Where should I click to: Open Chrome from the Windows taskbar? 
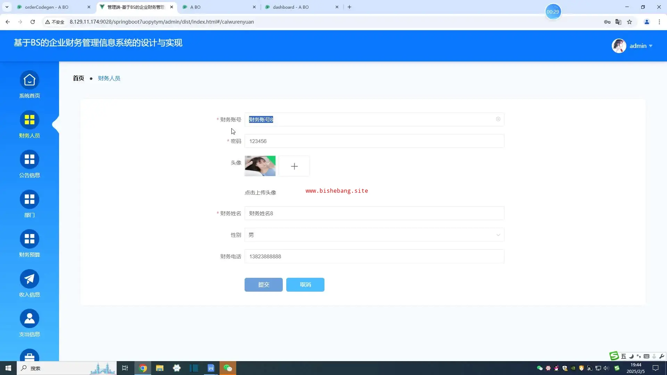click(x=143, y=368)
